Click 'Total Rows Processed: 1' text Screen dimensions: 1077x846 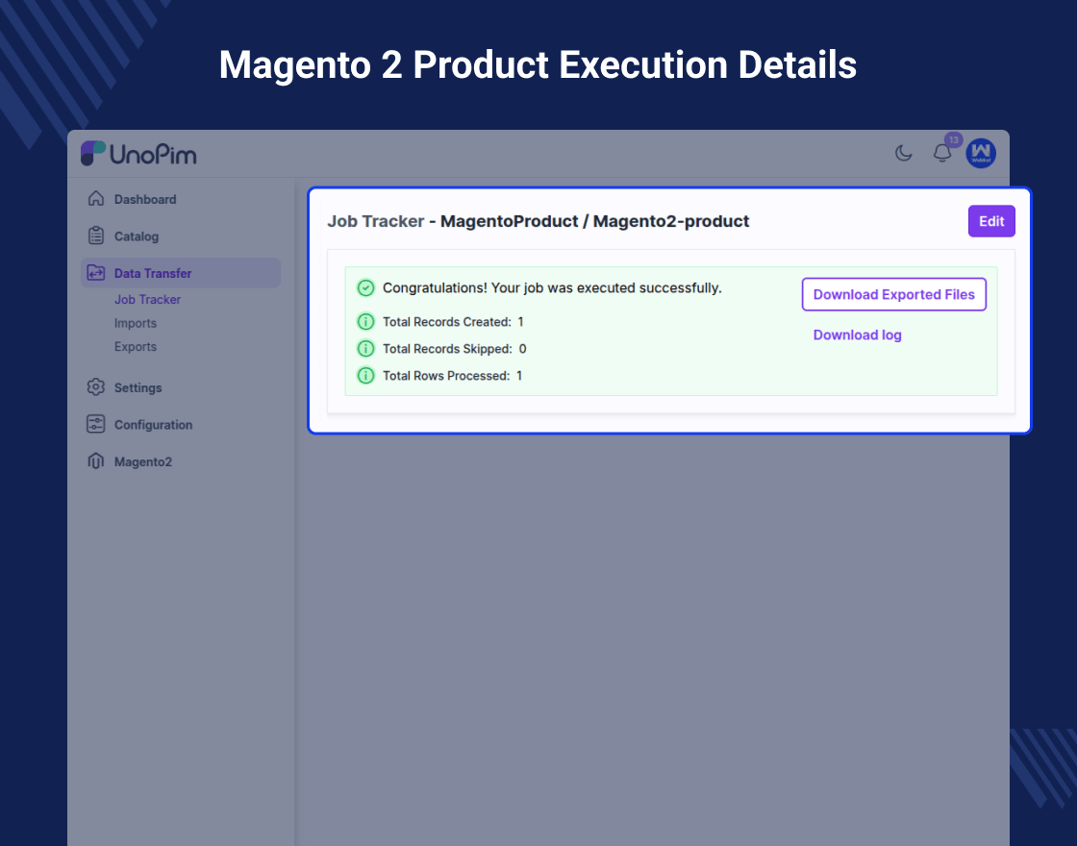click(x=453, y=376)
